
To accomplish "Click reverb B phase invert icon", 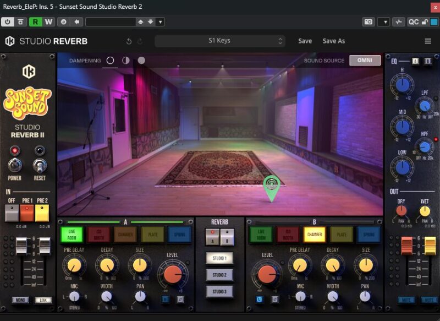I will [274, 300].
